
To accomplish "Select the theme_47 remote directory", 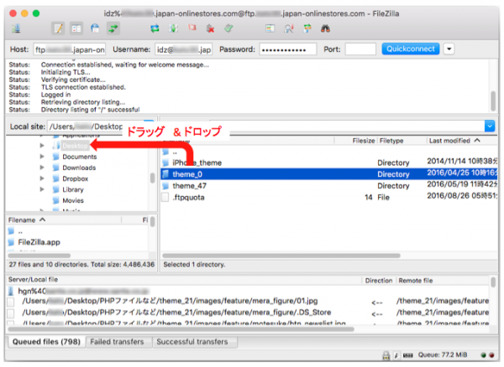I will (189, 185).
